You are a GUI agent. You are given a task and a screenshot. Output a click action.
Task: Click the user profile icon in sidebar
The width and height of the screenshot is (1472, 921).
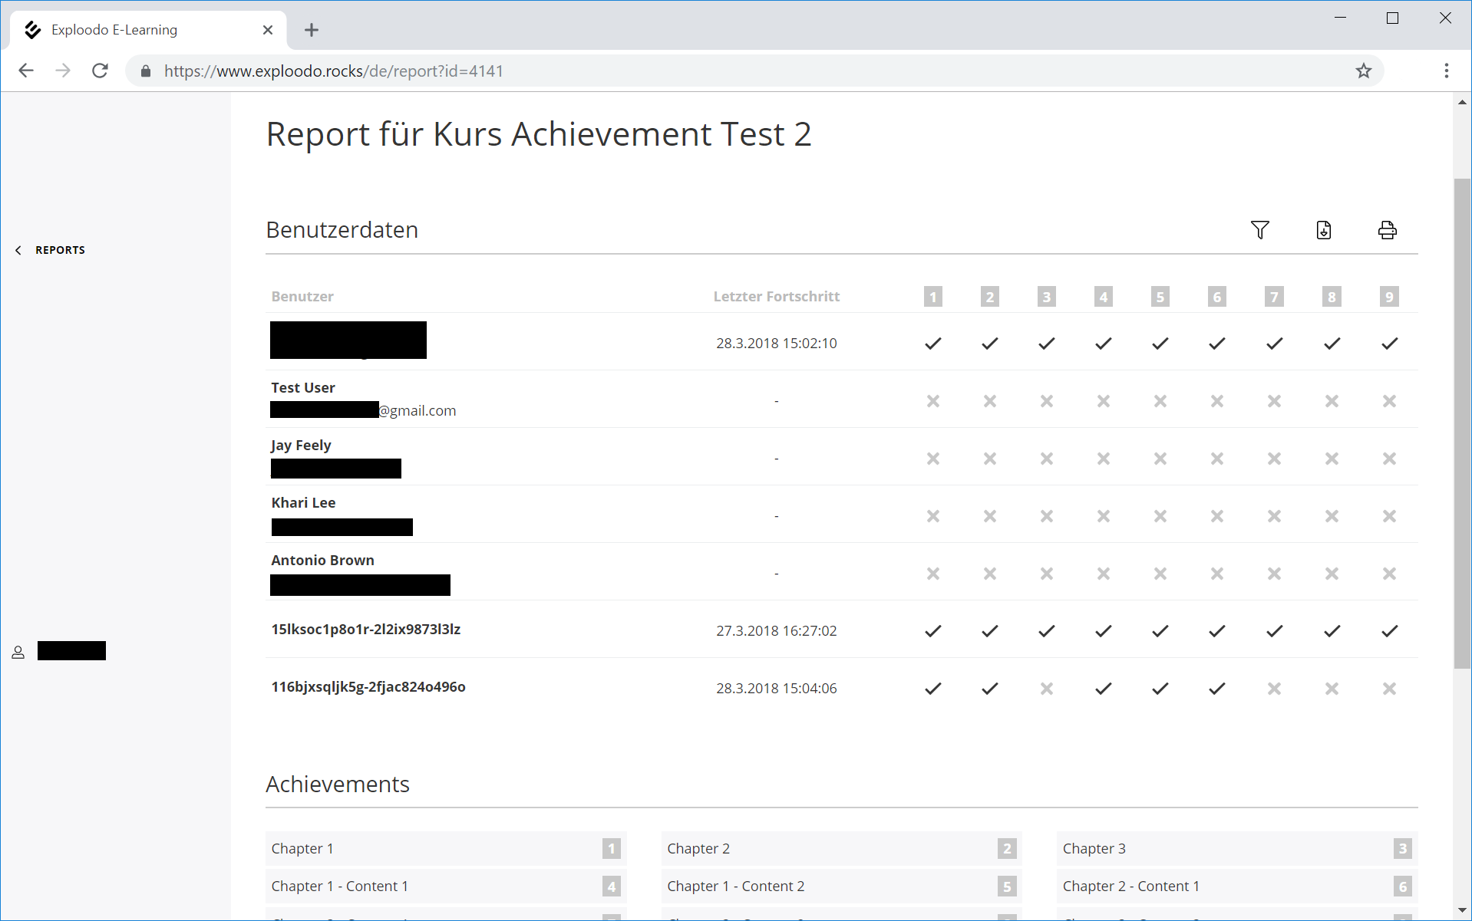point(18,652)
